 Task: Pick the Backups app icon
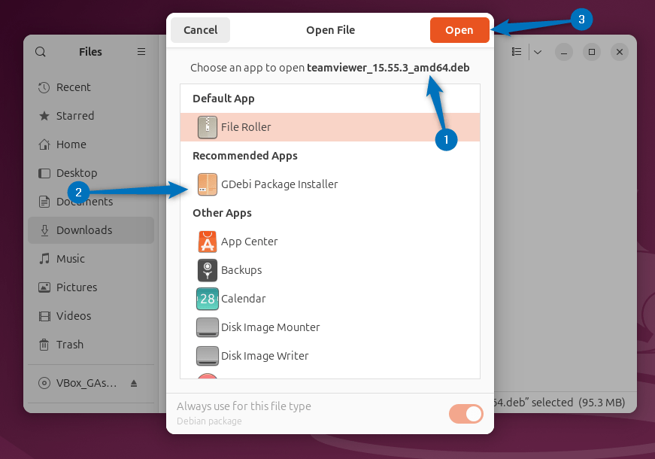[x=207, y=270]
